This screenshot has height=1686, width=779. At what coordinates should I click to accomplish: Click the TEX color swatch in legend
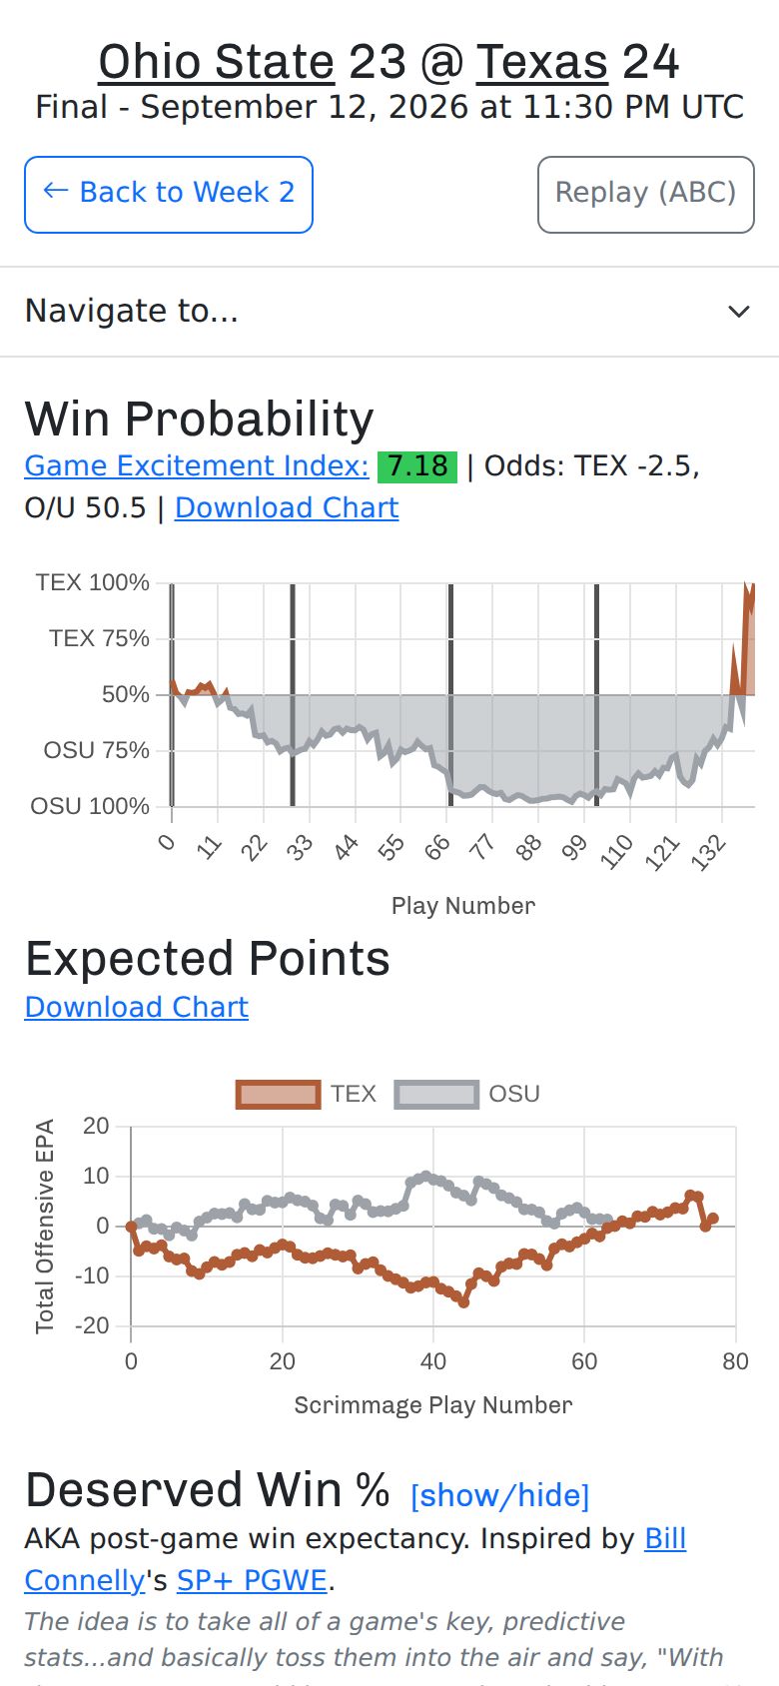[x=279, y=1095]
